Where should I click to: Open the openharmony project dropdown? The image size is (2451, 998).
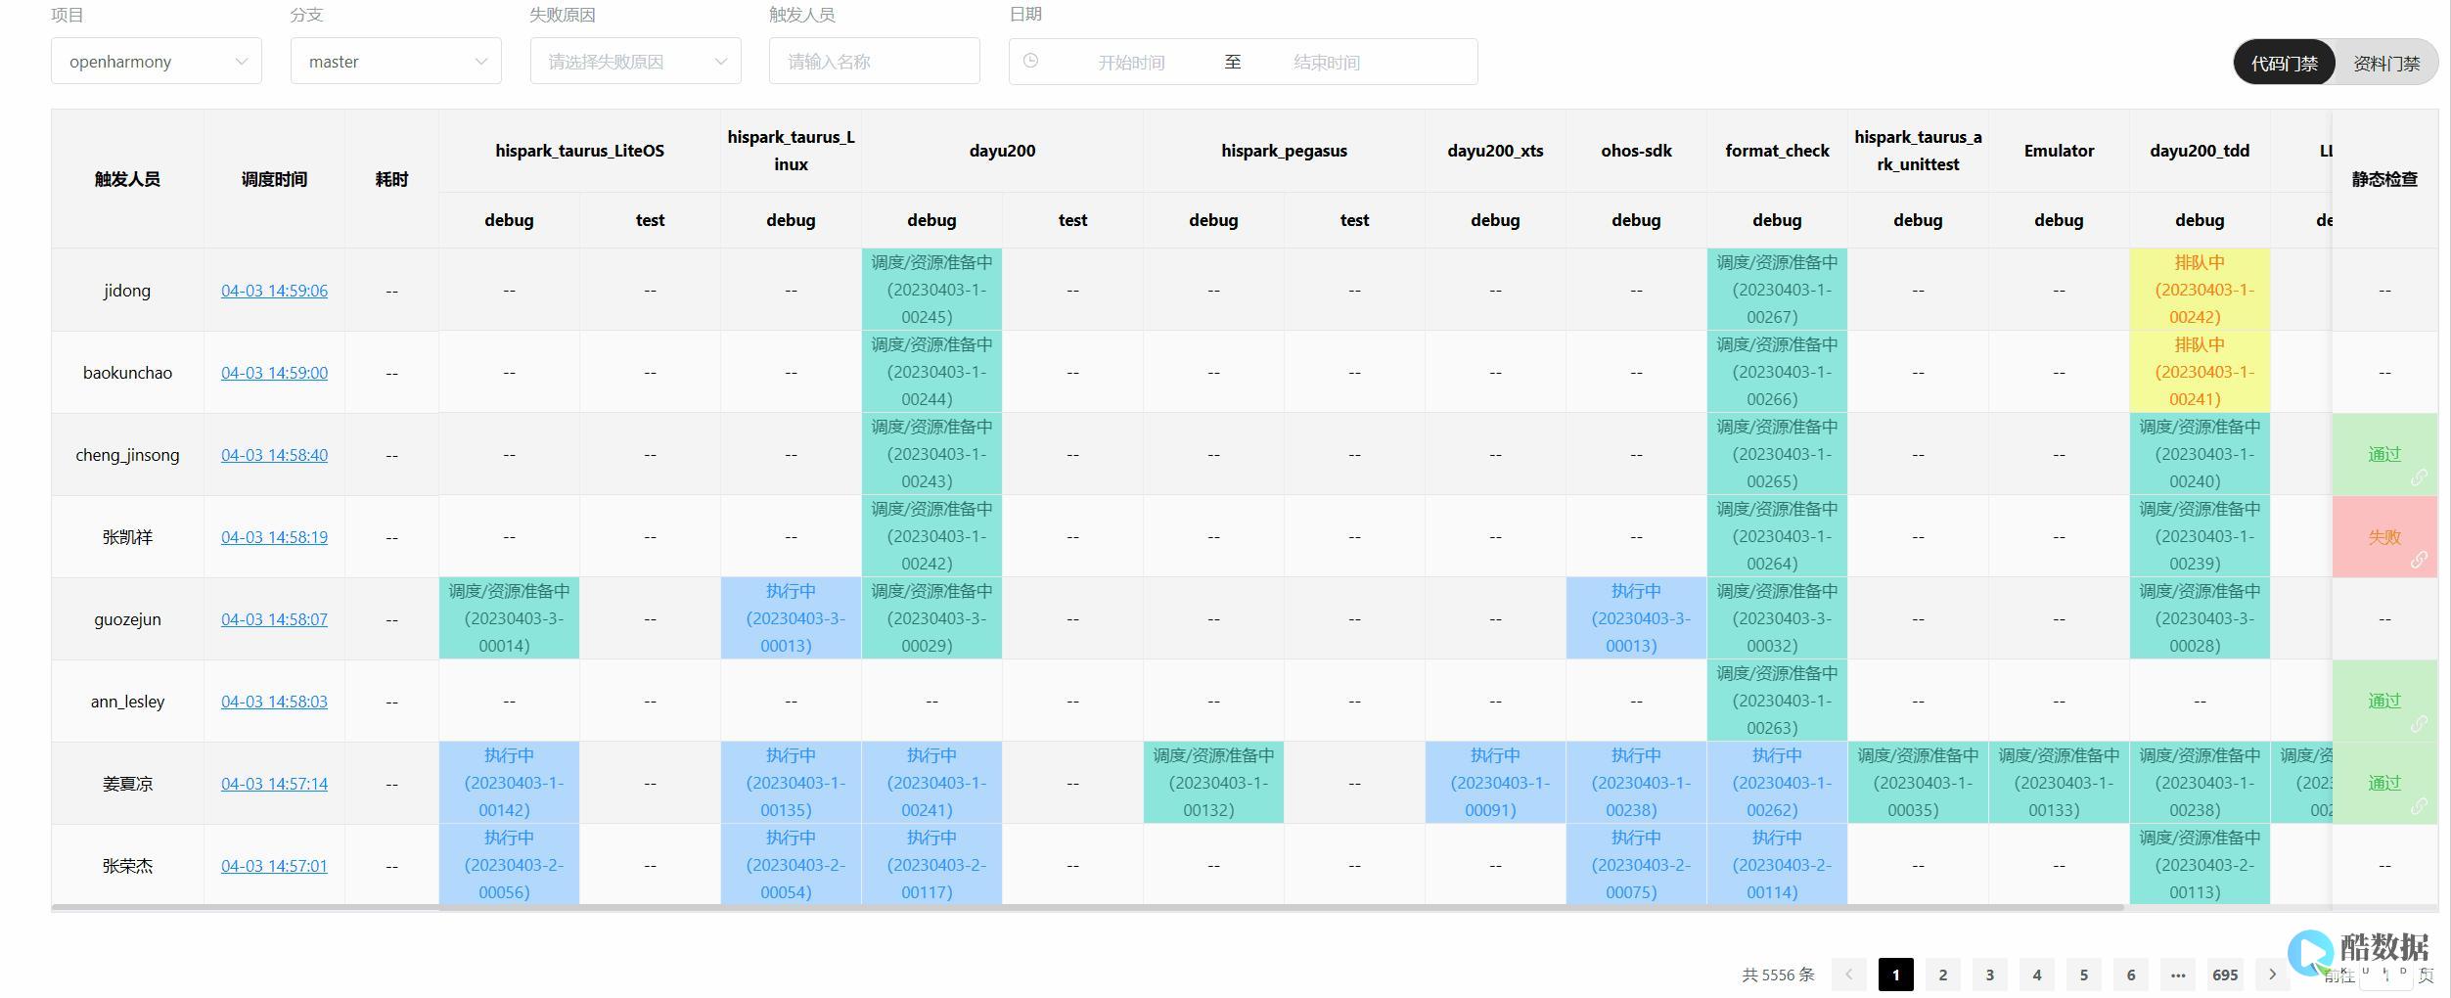point(157,61)
